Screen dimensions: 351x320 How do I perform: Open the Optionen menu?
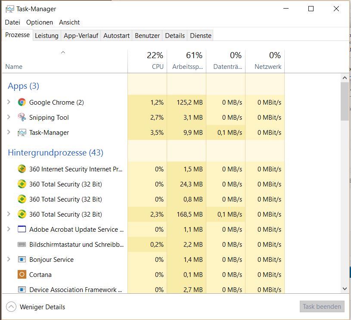[40, 22]
